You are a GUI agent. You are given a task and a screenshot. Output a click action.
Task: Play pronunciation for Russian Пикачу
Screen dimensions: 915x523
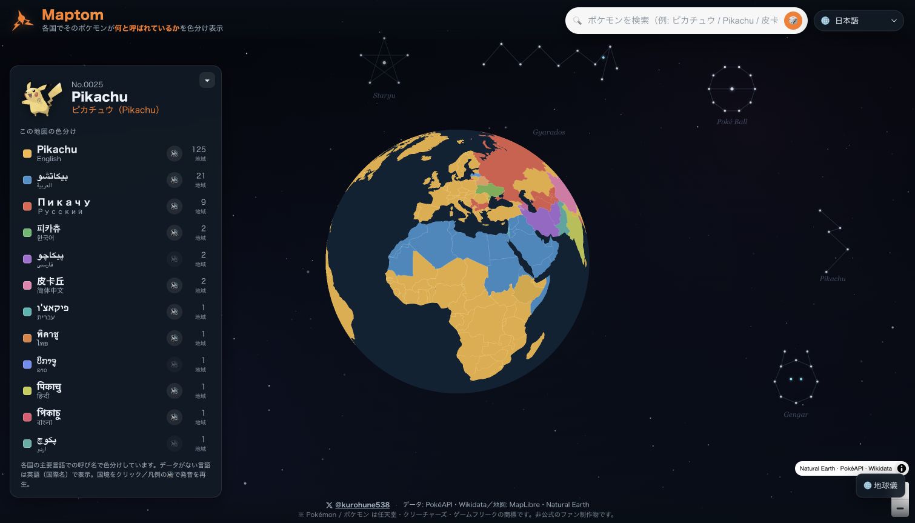click(175, 206)
